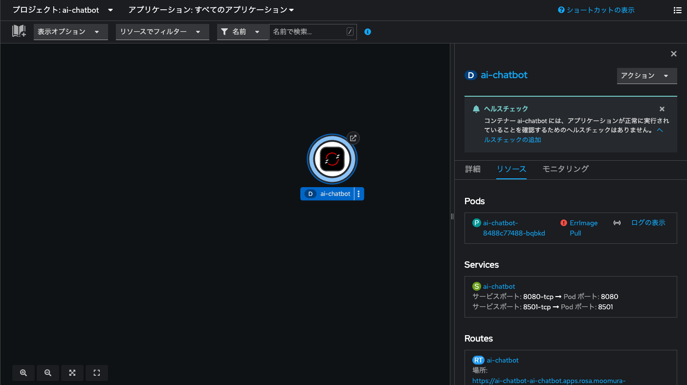Open the application filter dropdown

pyautogui.click(x=211, y=10)
